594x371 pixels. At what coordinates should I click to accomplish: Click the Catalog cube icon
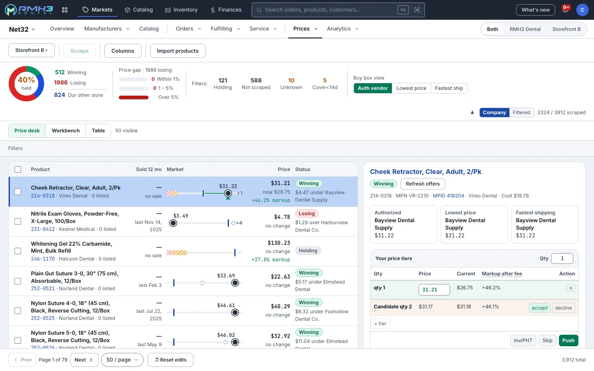pos(127,10)
